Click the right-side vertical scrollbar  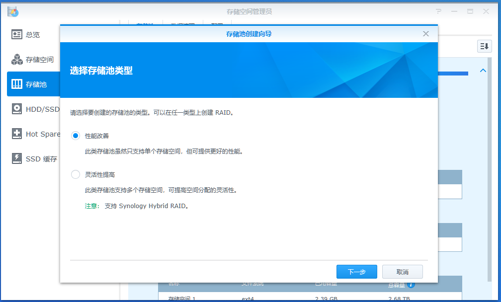click(490, 169)
